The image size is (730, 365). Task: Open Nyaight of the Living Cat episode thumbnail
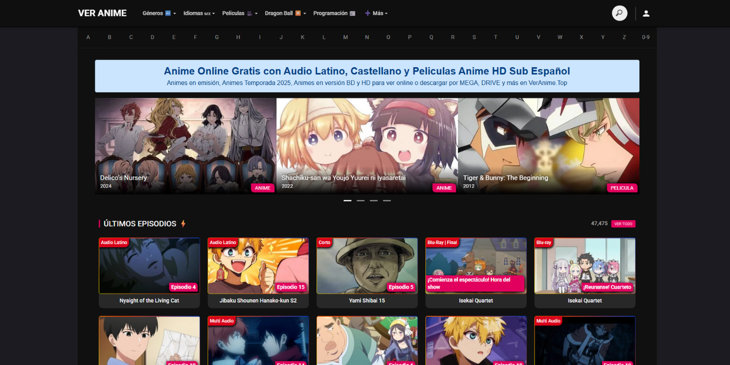tap(149, 266)
